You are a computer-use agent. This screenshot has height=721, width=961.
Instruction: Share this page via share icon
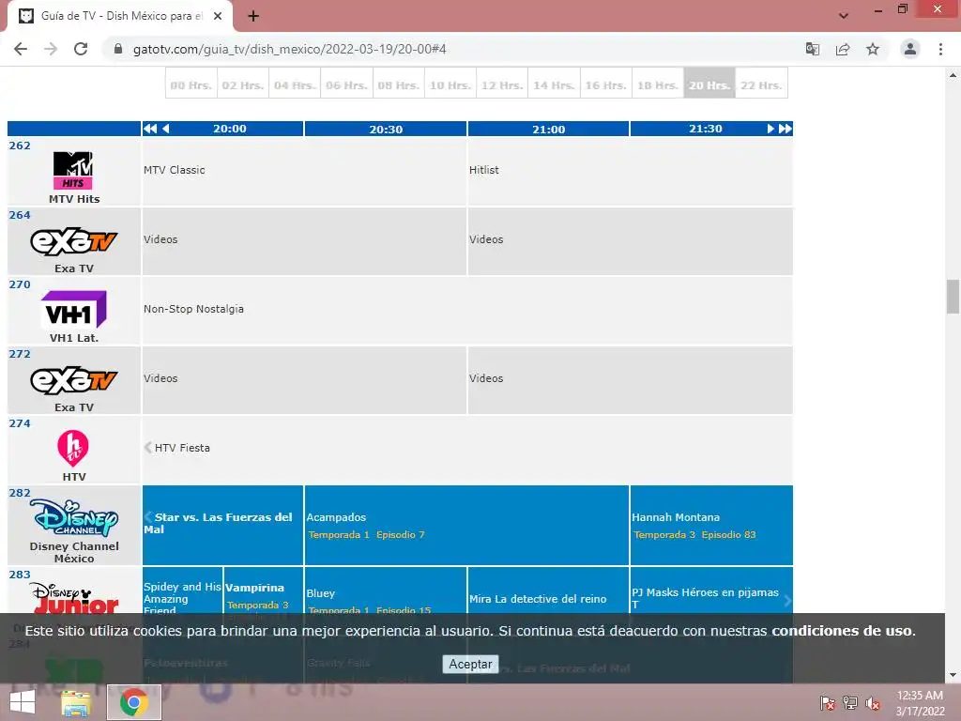click(x=843, y=49)
